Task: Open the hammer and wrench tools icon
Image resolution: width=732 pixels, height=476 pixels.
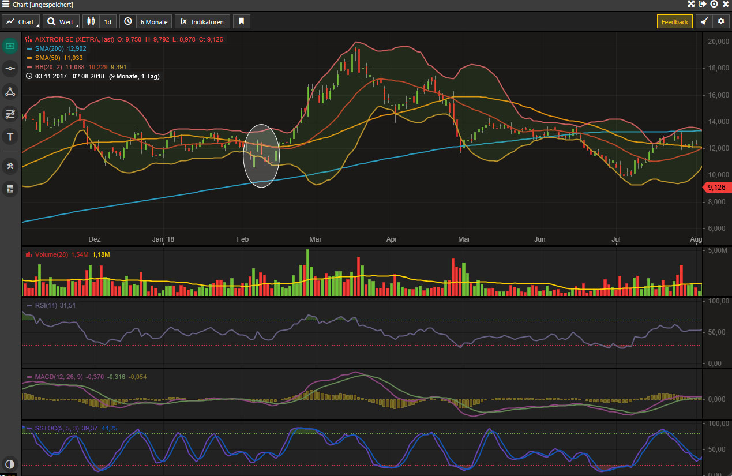Action: point(10,166)
